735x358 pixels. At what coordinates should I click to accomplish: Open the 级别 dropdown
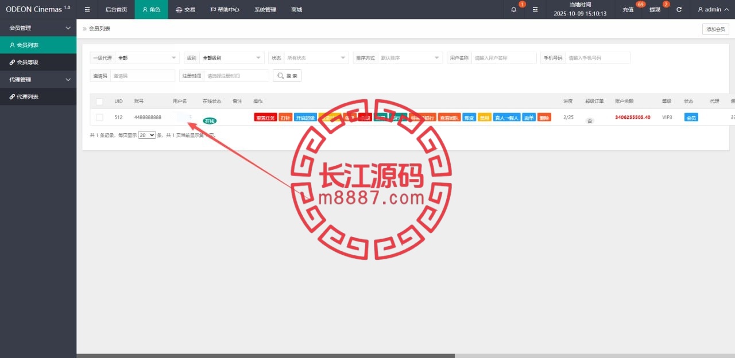coord(231,58)
